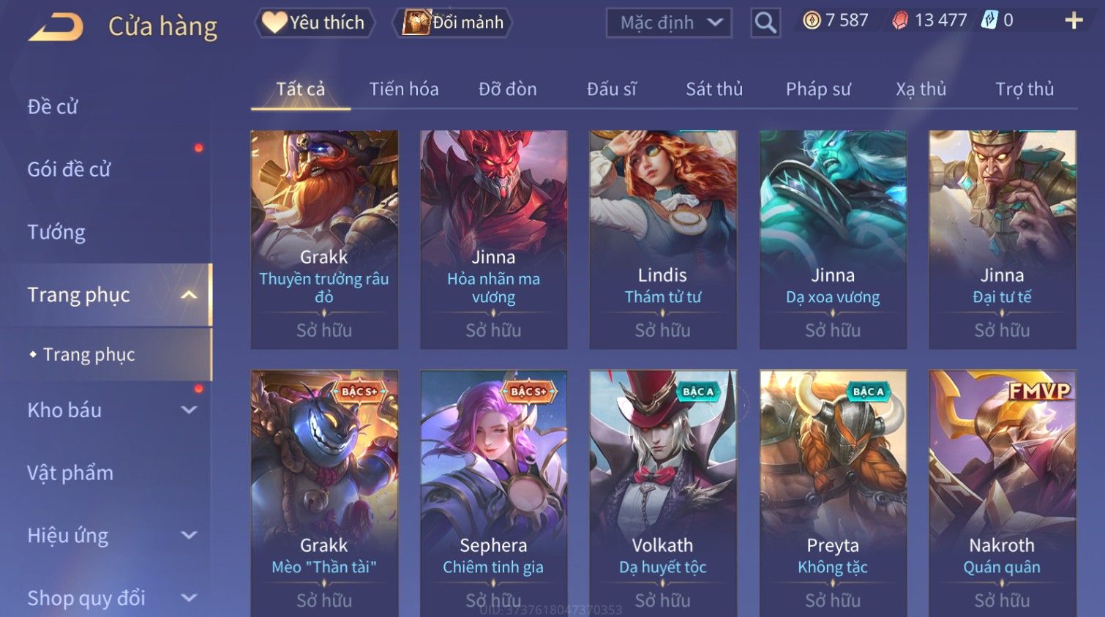Expand the Kho báu sidebar section
This screenshot has width=1105, height=617.
click(189, 411)
